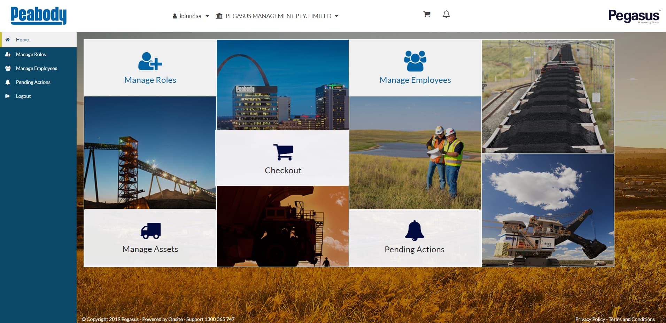
Task: Click the Manage Assets truck icon
Action: [x=150, y=231]
